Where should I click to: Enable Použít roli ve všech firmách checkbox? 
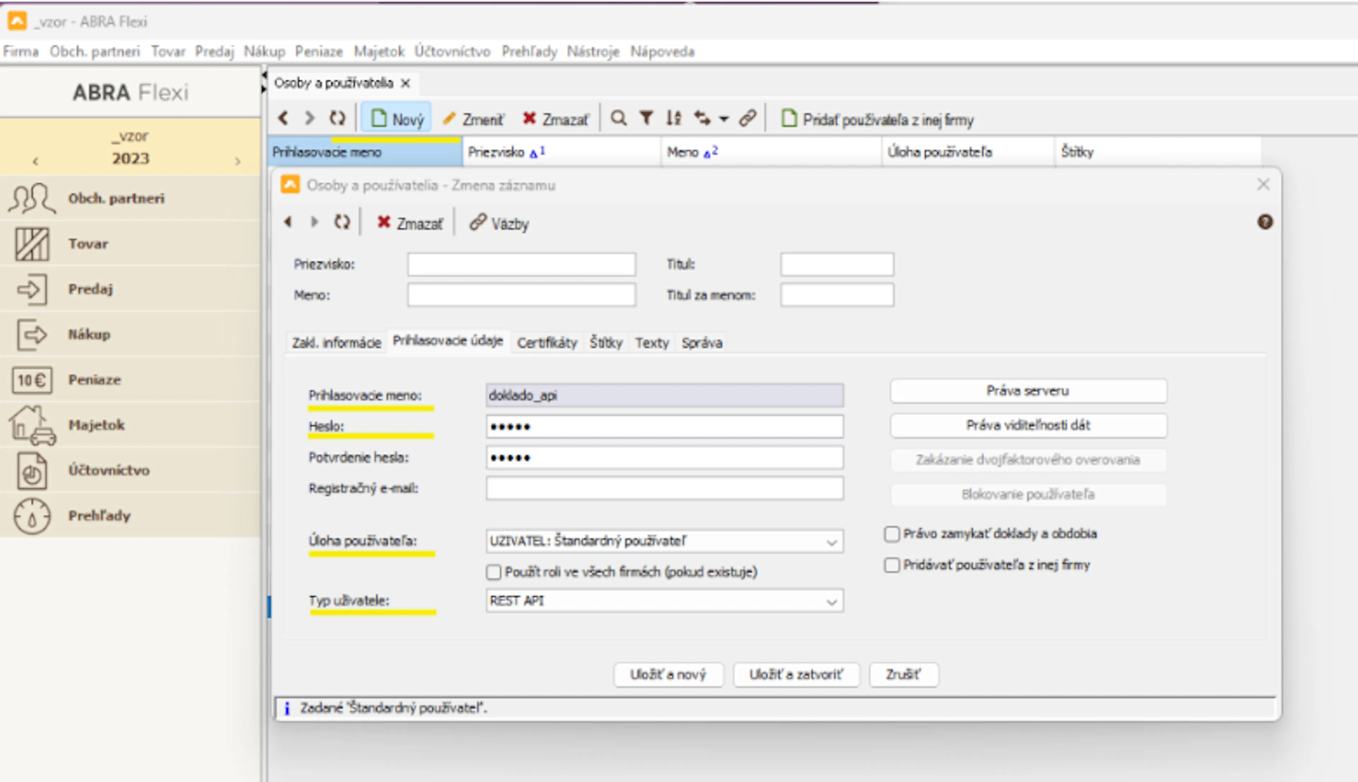pos(493,572)
